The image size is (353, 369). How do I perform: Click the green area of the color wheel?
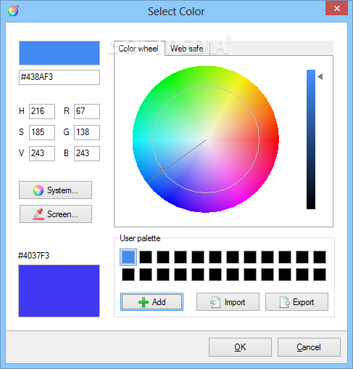[169, 82]
